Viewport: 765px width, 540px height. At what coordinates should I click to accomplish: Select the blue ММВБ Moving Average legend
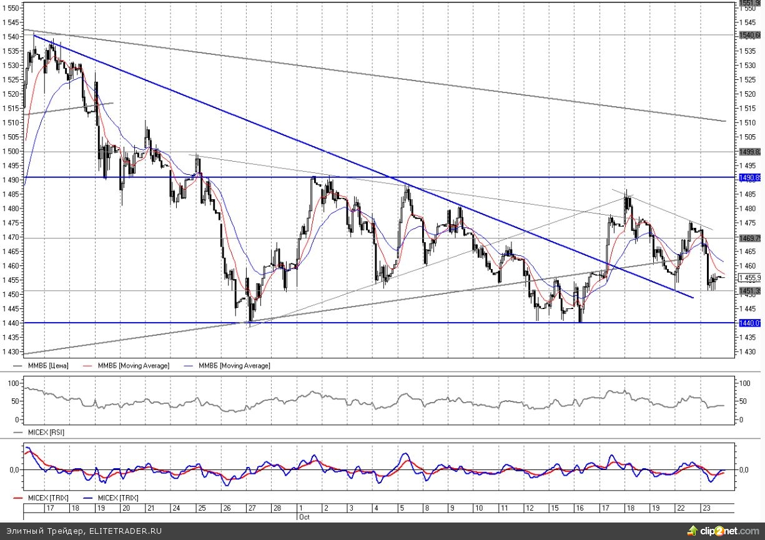click(x=234, y=365)
